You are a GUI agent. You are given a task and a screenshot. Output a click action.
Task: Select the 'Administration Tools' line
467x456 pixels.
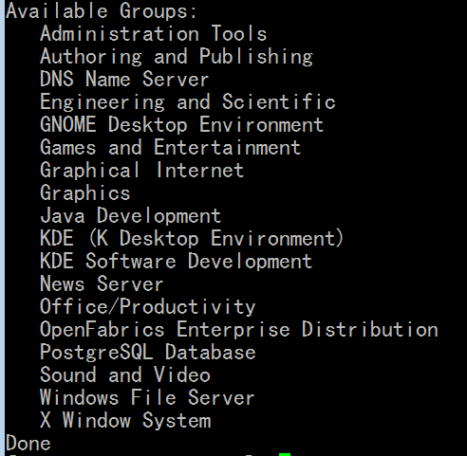[154, 33]
